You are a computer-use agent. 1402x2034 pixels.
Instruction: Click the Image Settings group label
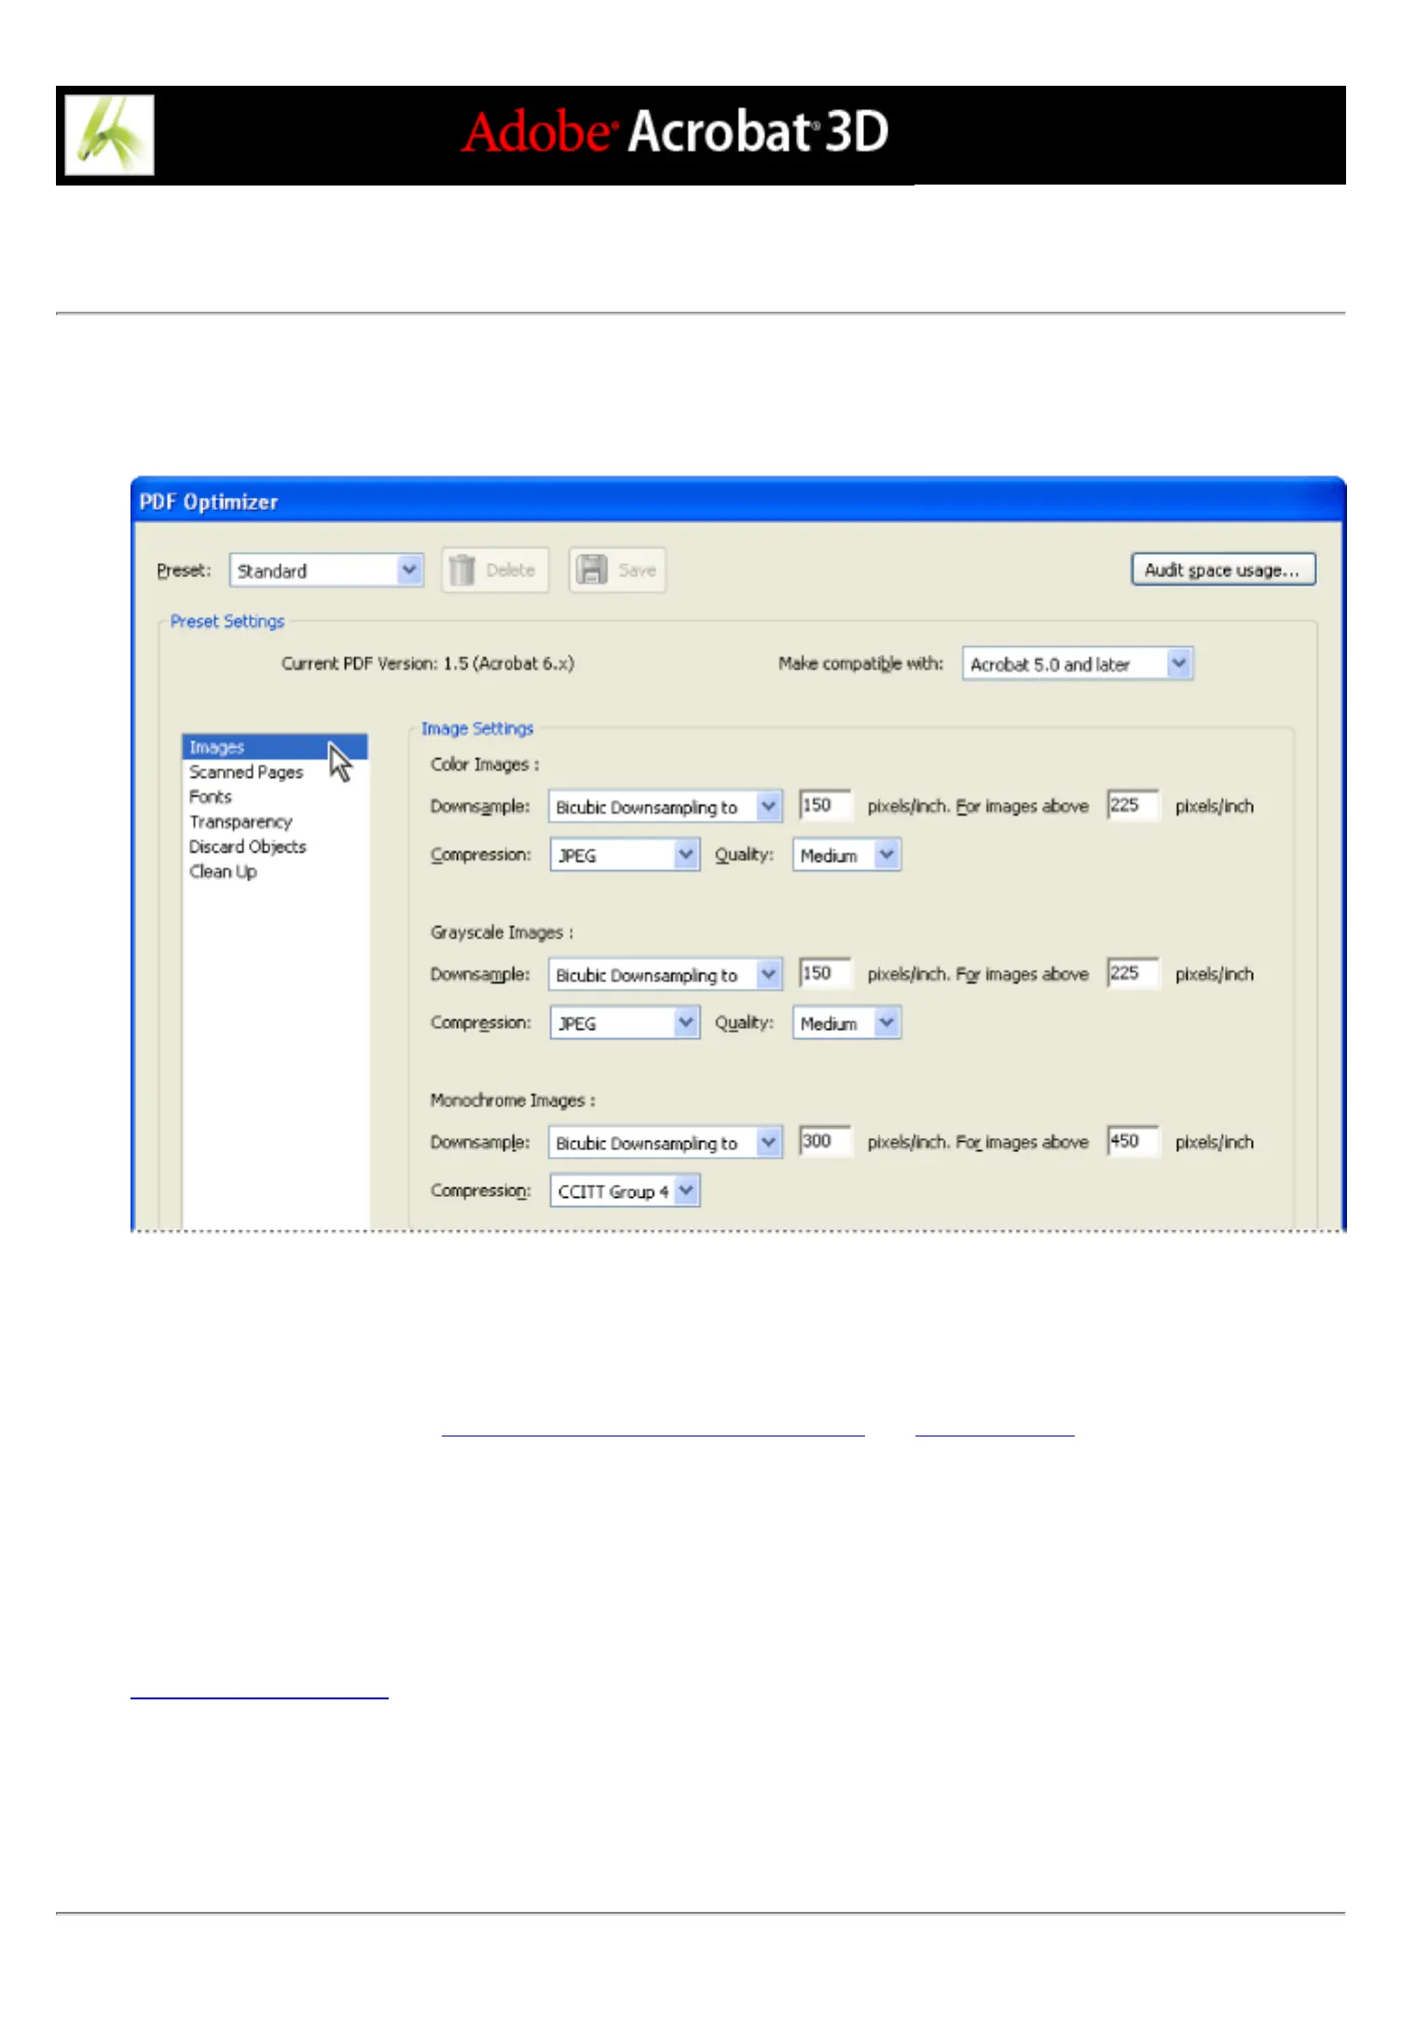click(477, 729)
